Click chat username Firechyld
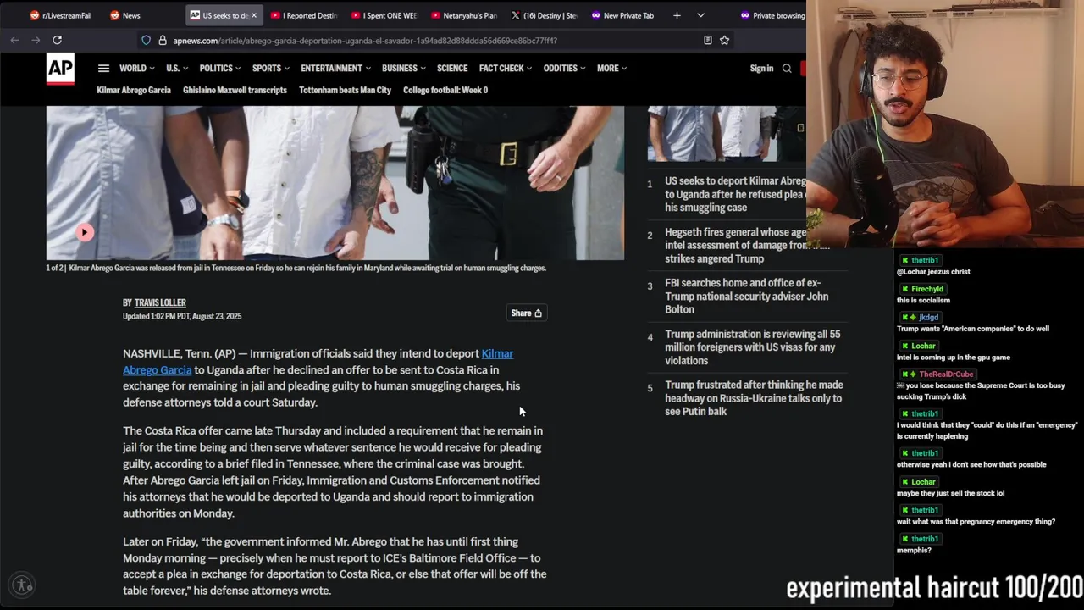 point(927,289)
